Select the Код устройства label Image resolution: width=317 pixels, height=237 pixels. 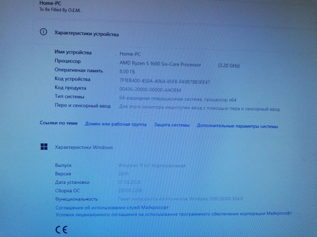coord(72,79)
